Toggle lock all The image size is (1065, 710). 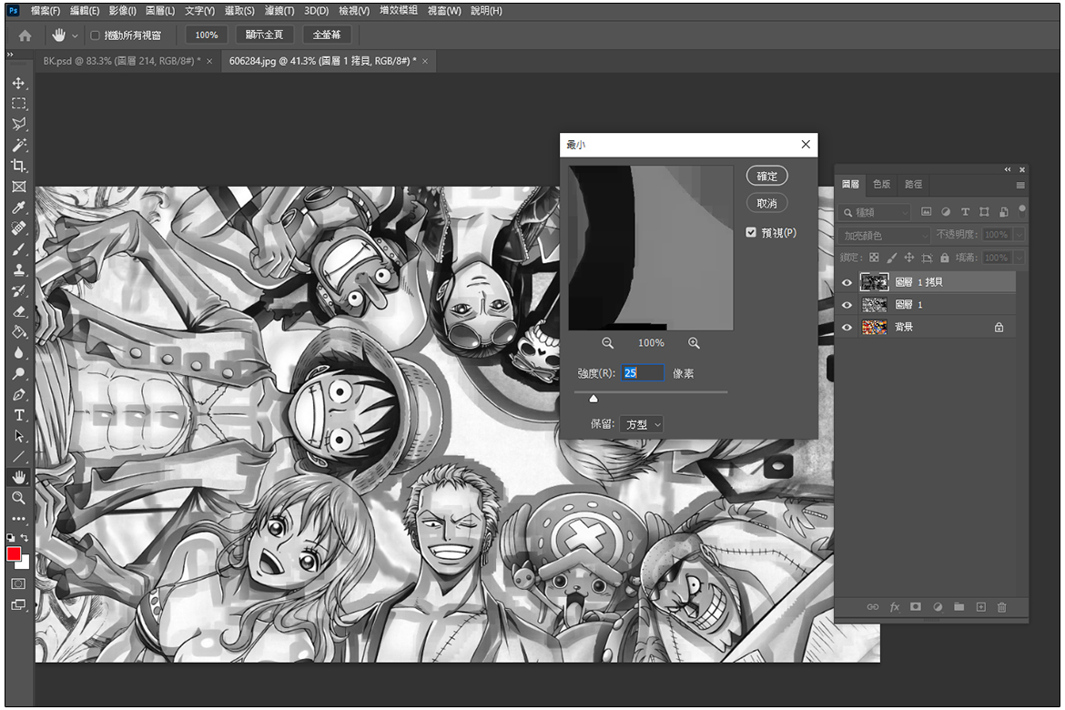[945, 258]
